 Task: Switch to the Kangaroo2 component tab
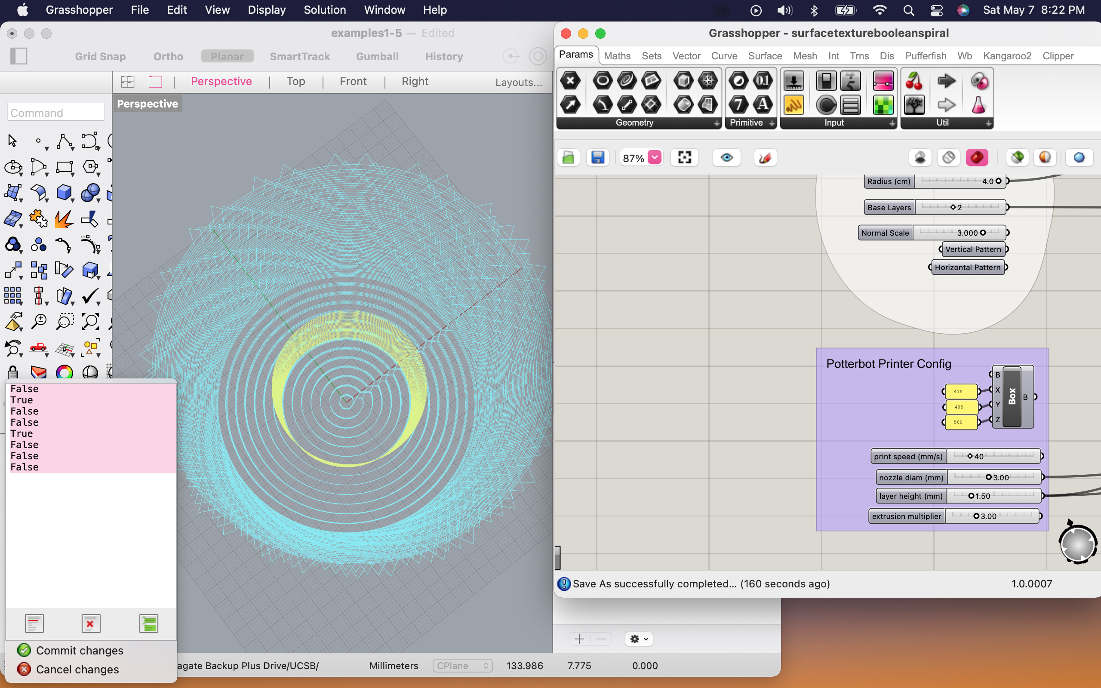(1007, 56)
